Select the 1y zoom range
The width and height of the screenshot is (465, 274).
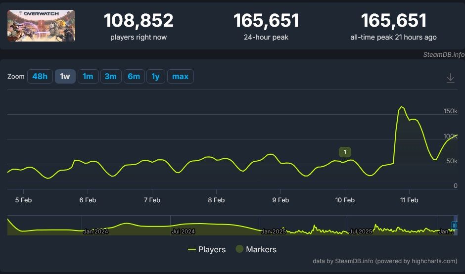coord(155,77)
